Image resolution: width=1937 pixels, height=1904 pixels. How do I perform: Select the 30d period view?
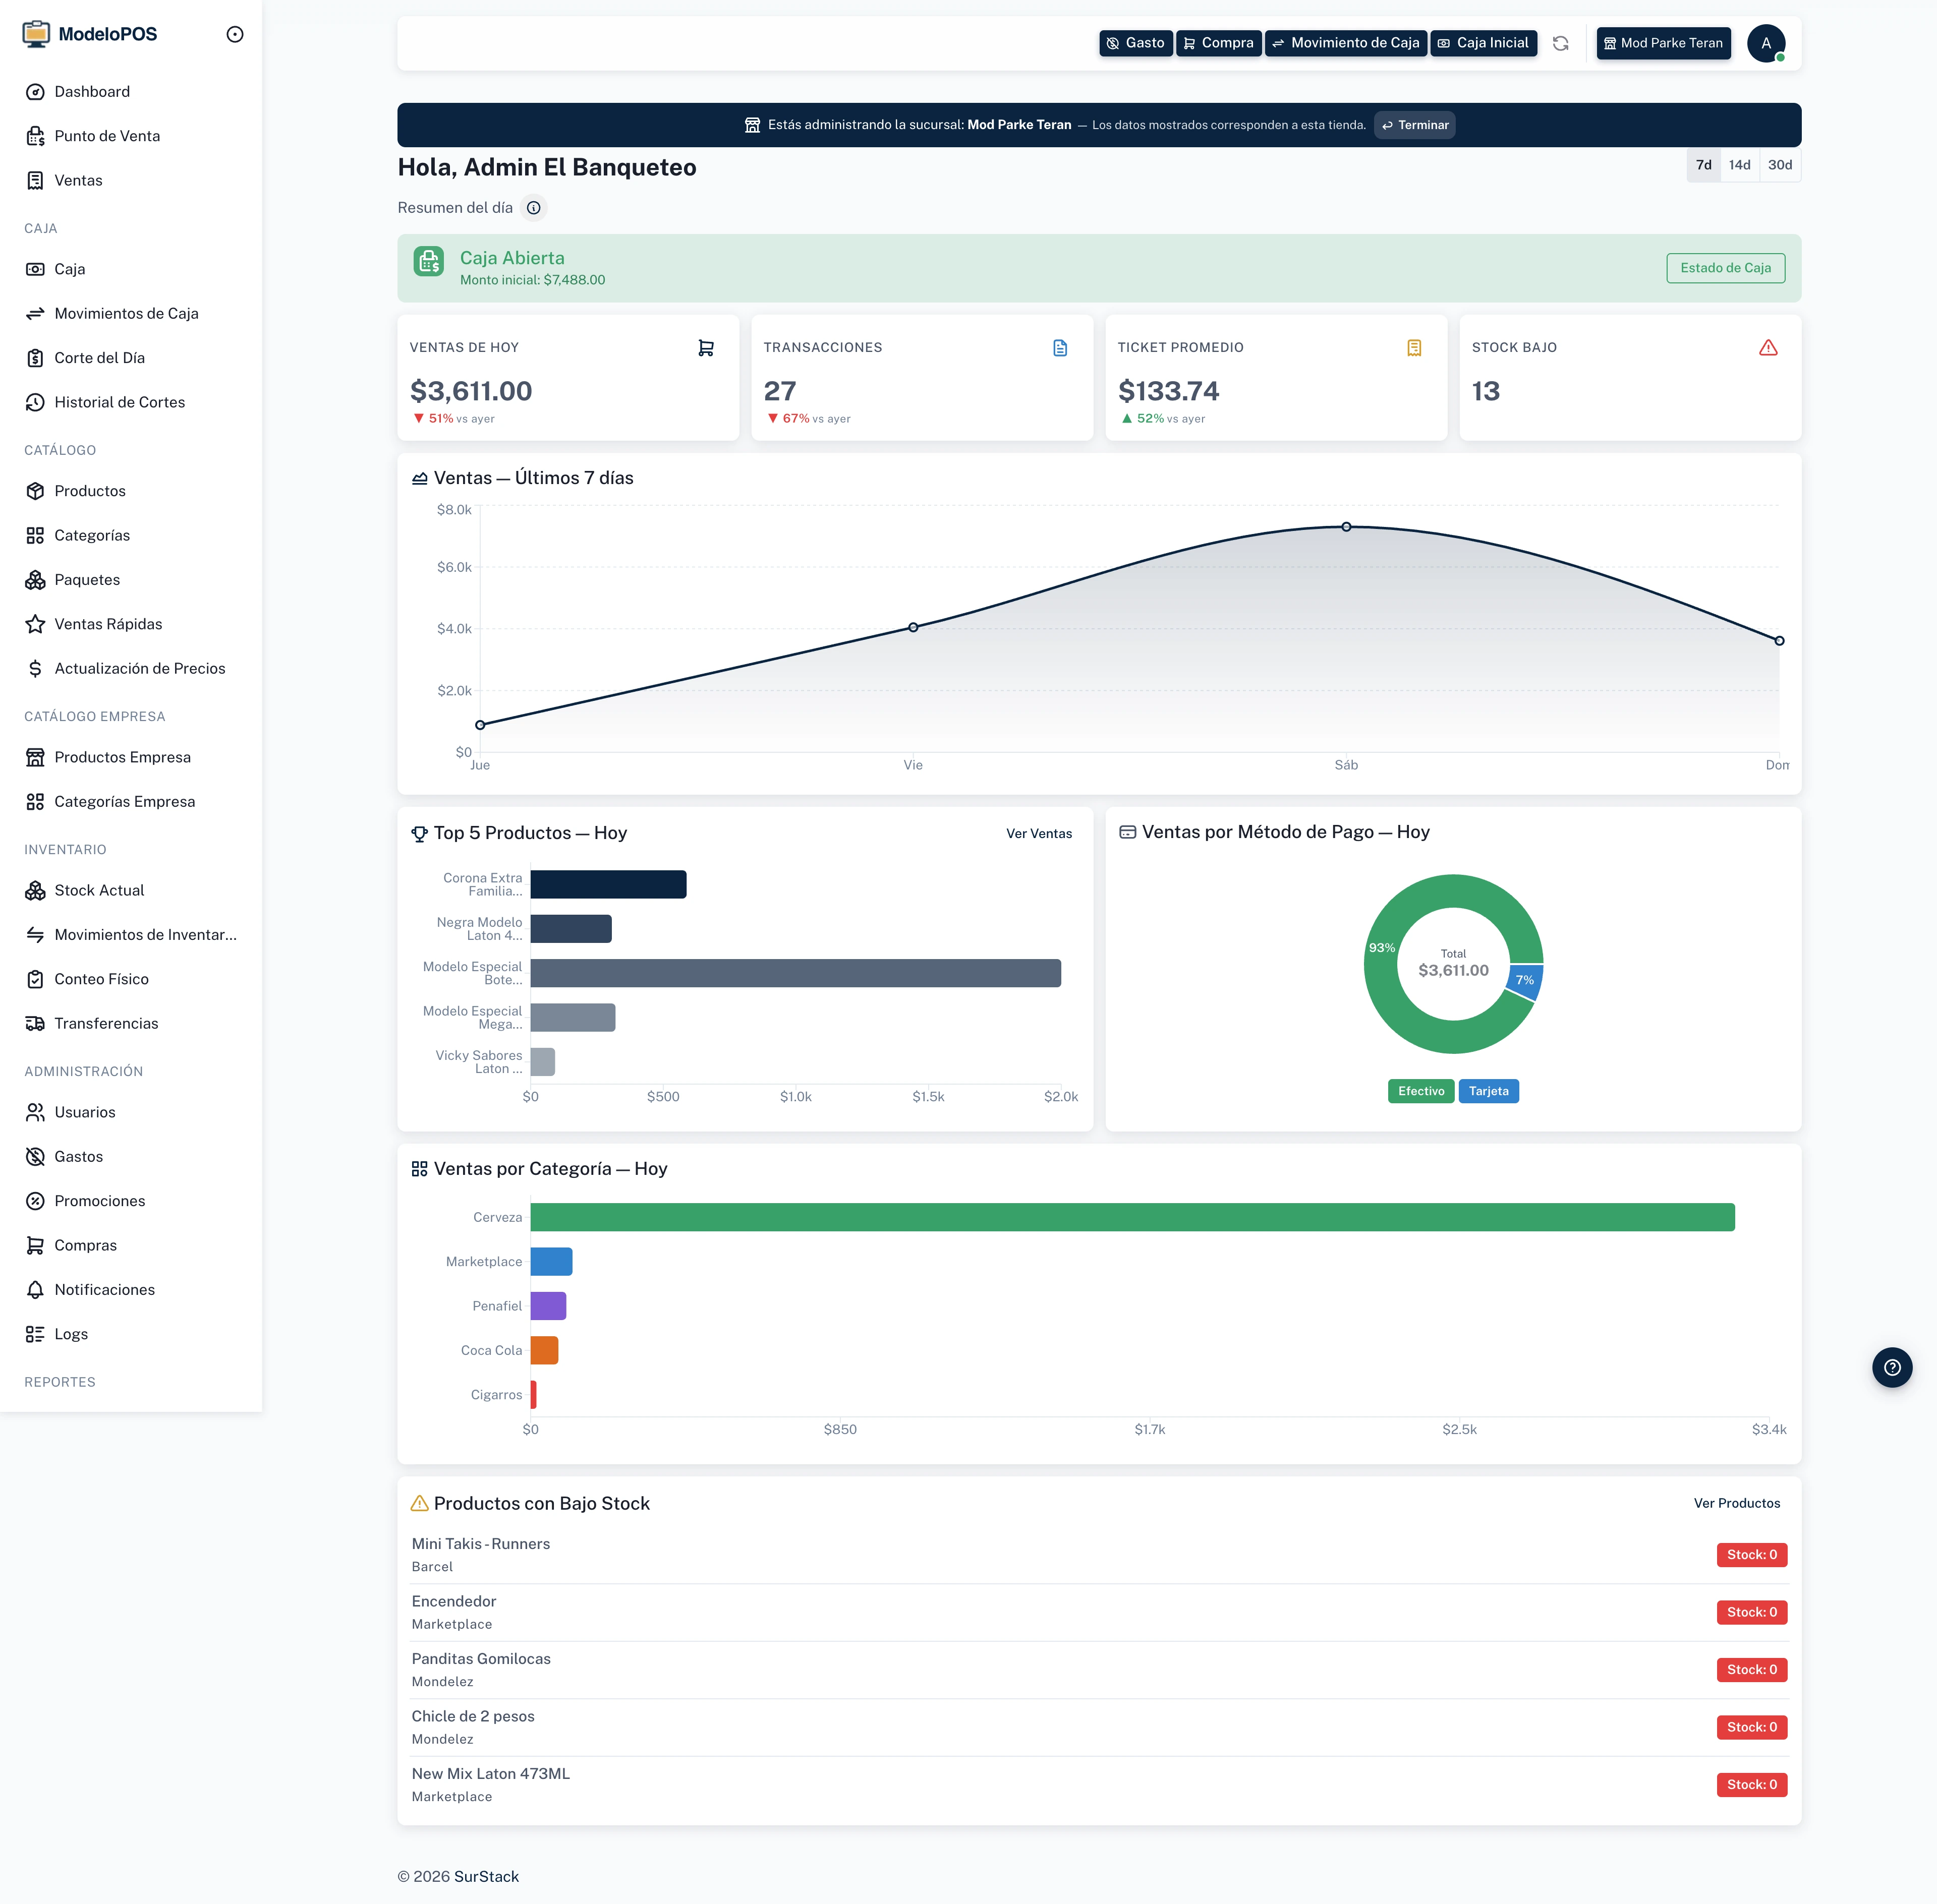(x=1780, y=165)
